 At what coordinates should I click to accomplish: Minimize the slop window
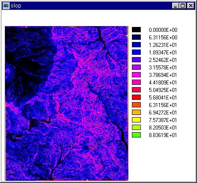(x=175, y=6)
